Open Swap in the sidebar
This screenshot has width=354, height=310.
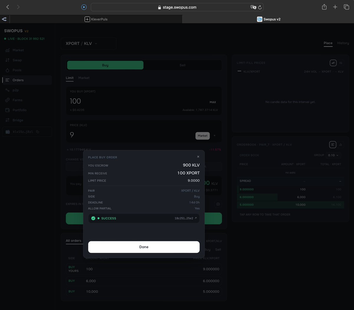click(x=27, y=60)
